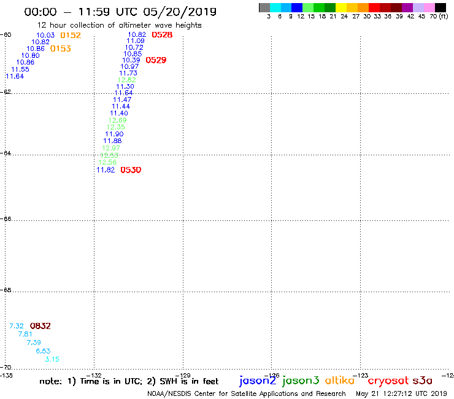Screen dimensions: 454x399
Task: Click the title date 05/20/2019
Action: pyautogui.click(x=180, y=12)
